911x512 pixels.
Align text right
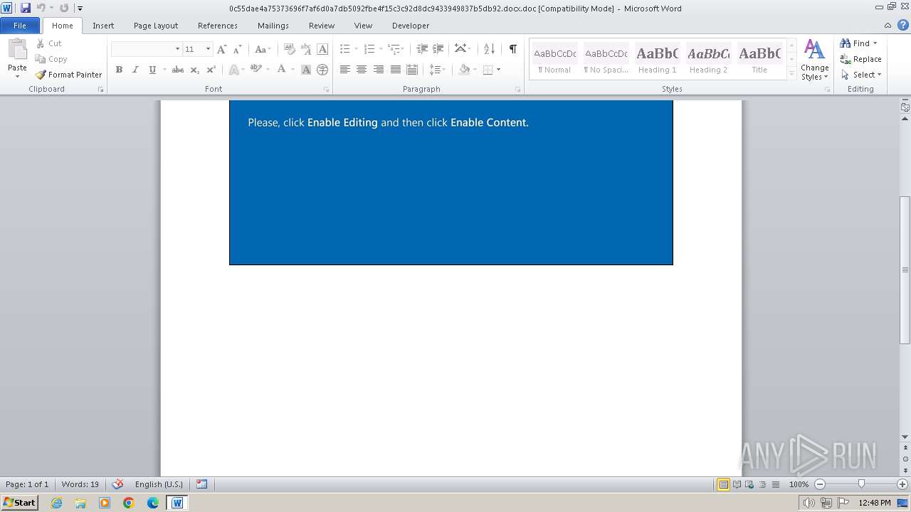coord(379,70)
